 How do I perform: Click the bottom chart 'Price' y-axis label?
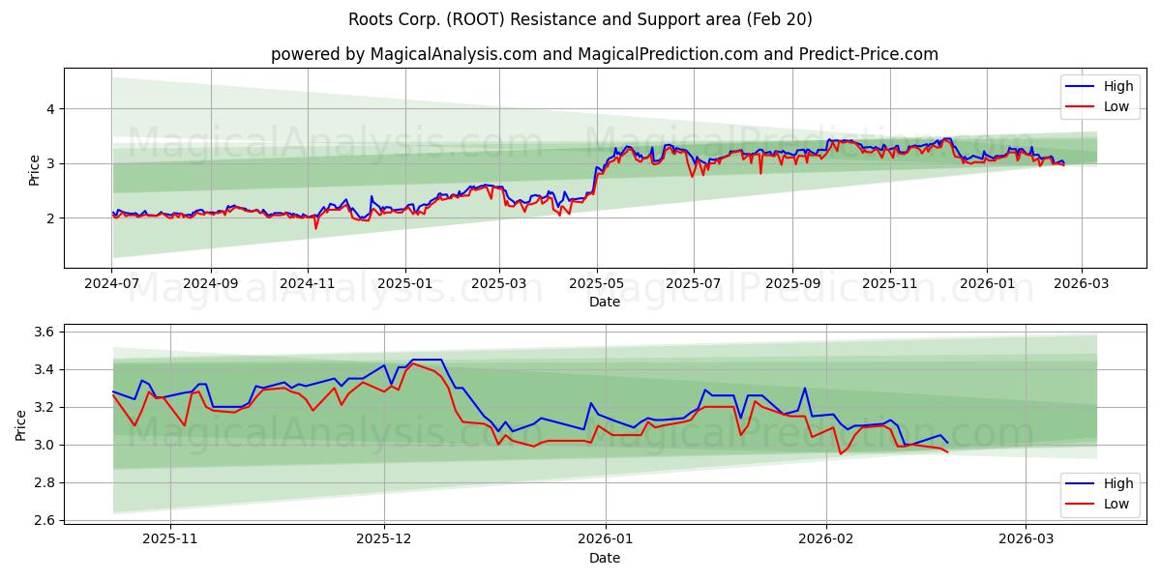coord(21,424)
